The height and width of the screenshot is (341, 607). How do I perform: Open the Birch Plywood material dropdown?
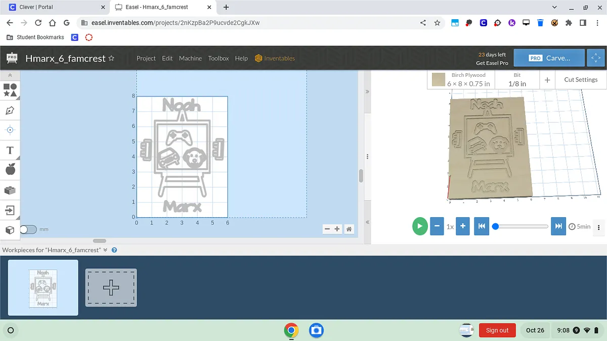pyautogui.click(x=461, y=79)
